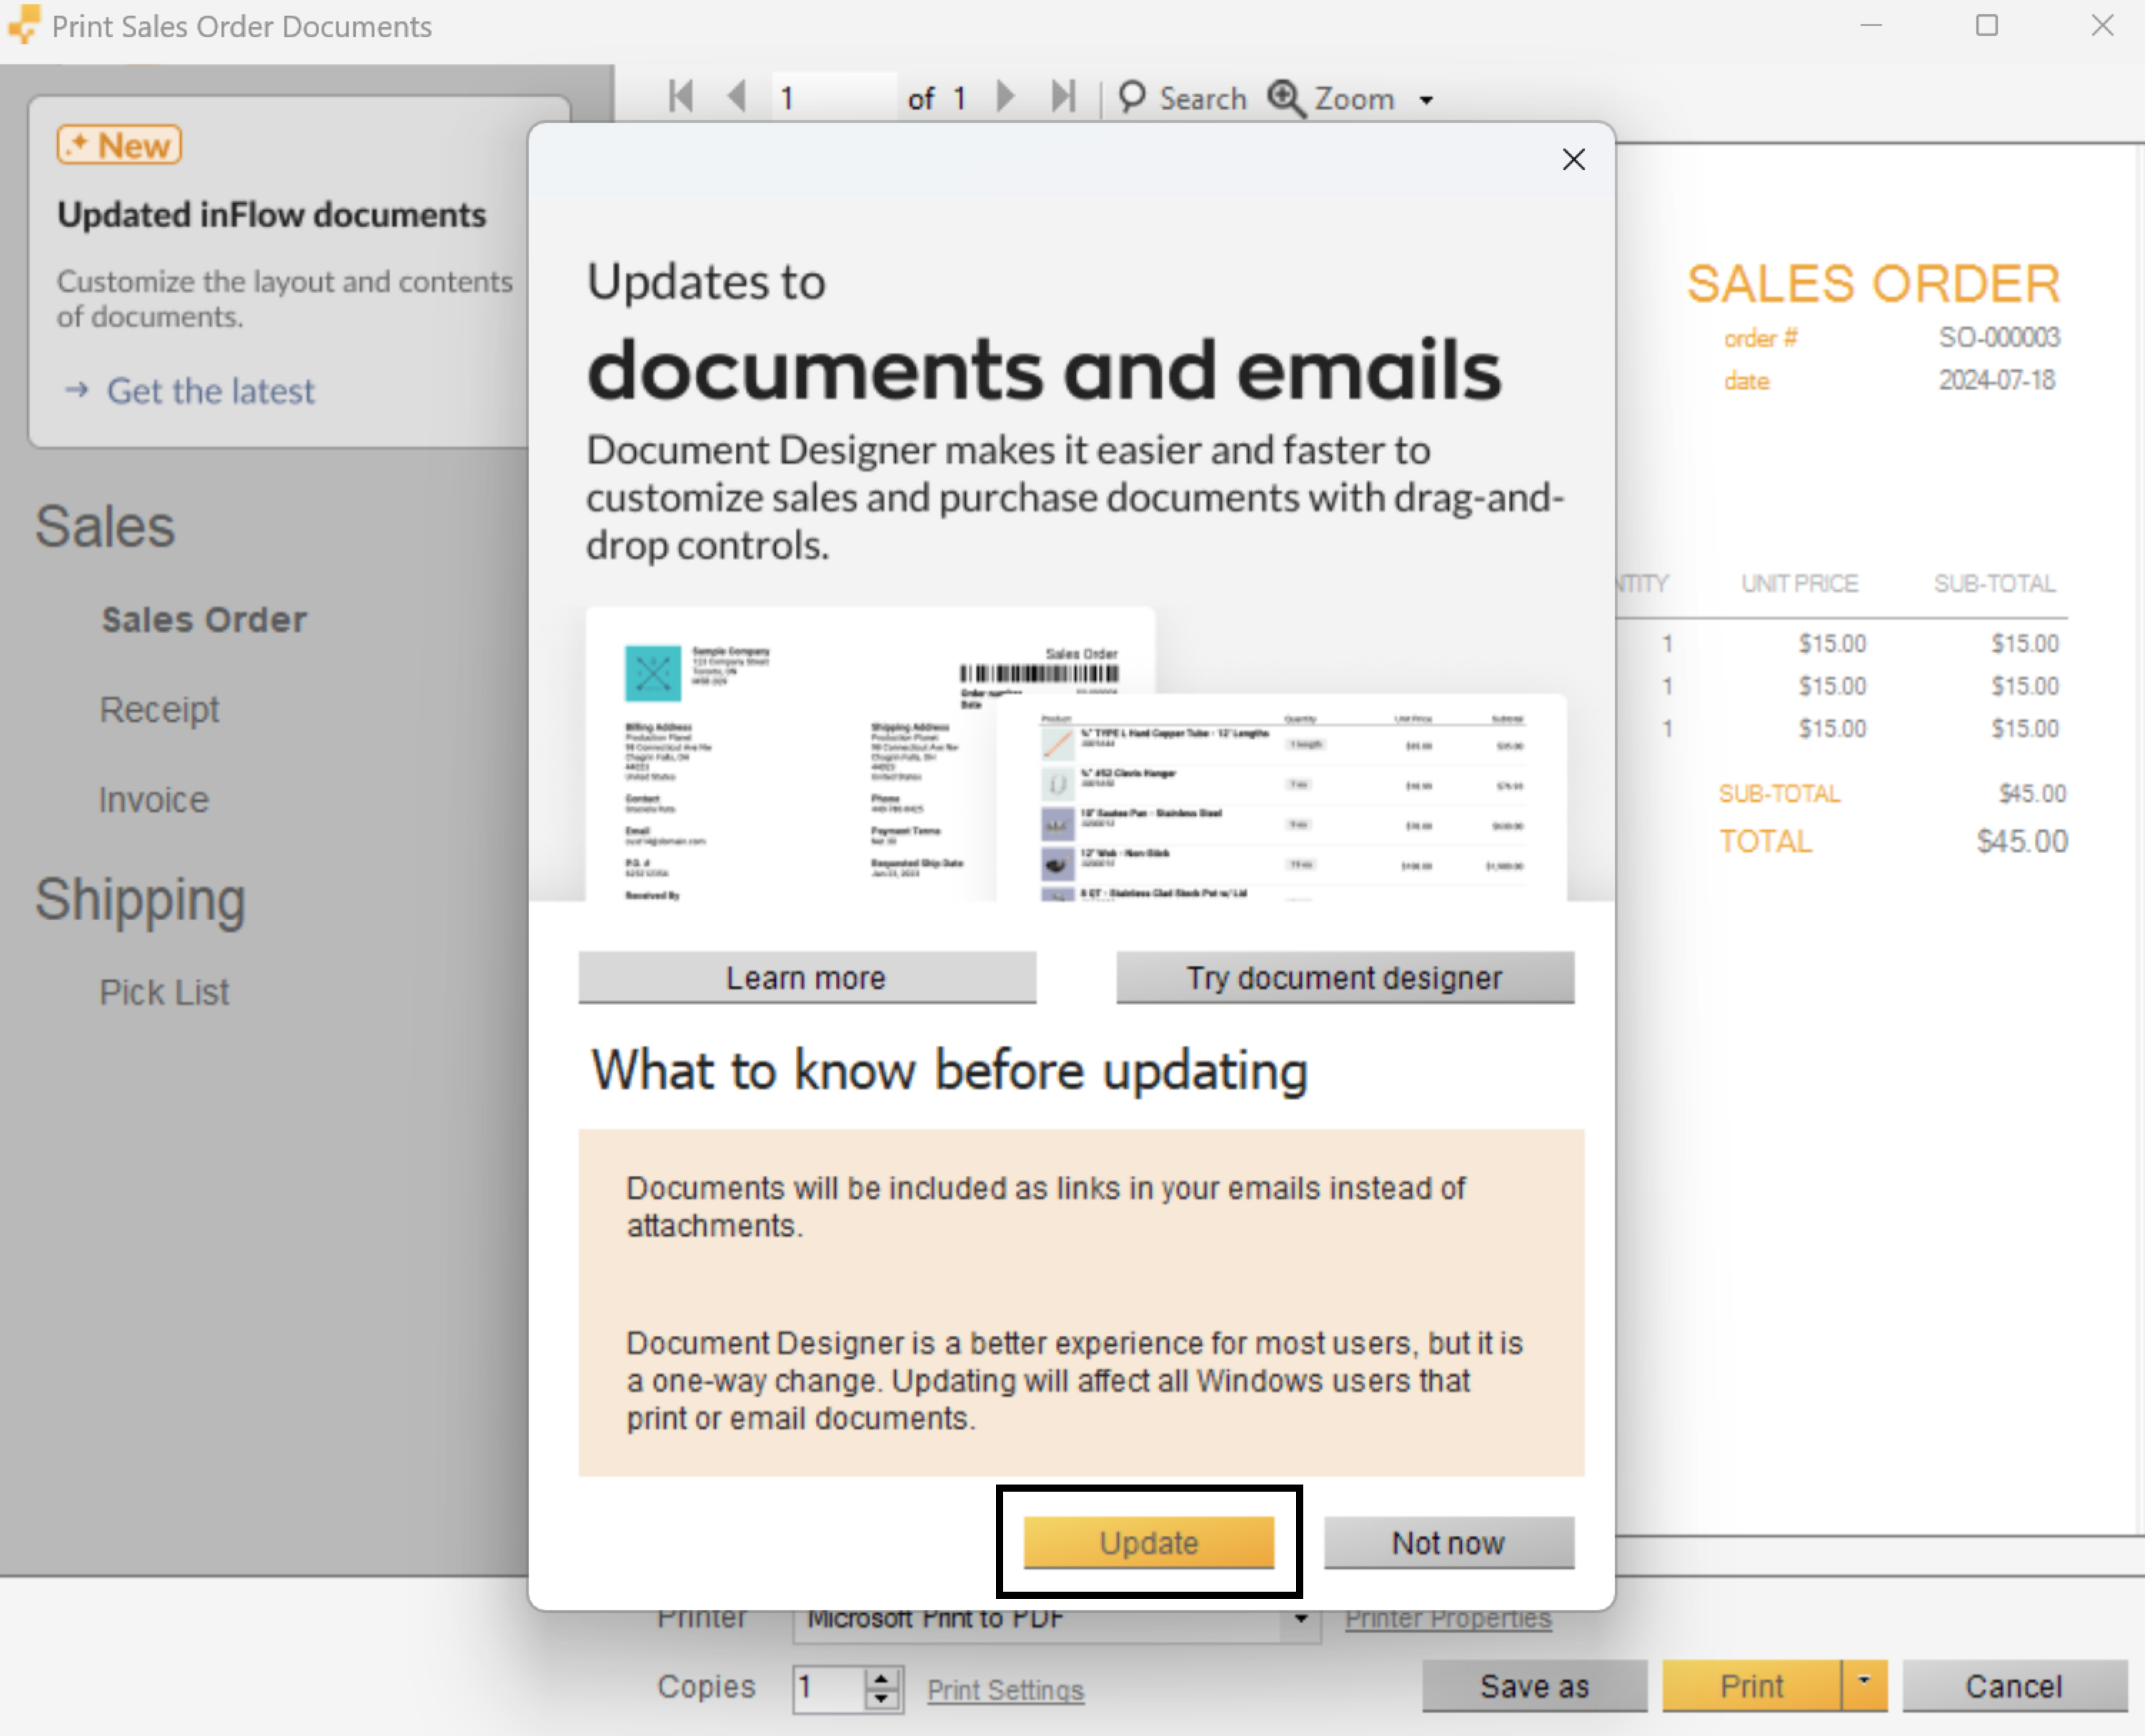Expand the Zoom dropdown arrow
Screen dimensions: 2145x1736
1427,100
